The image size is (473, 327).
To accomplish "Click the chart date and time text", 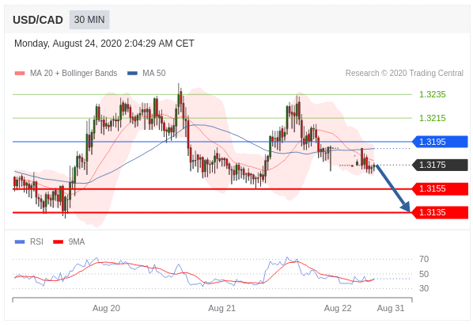I will pos(104,44).
